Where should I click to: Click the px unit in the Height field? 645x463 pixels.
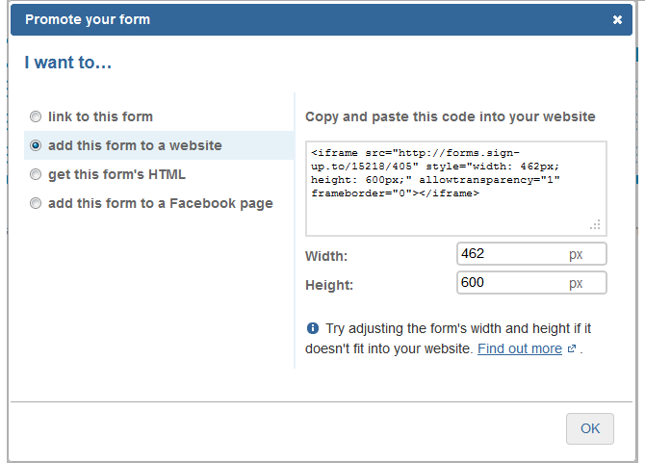576,283
